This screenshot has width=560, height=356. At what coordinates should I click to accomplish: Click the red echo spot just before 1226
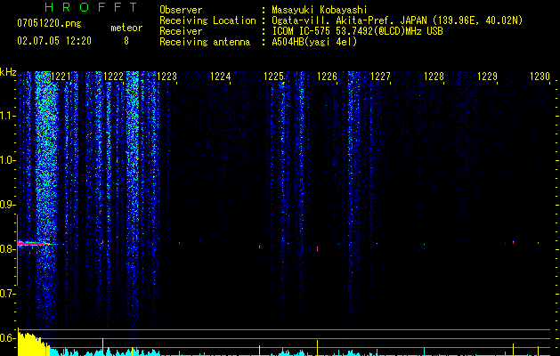317,248
